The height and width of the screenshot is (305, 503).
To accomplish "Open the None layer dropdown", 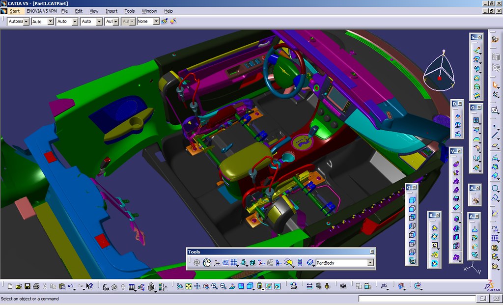I will [x=156, y=22].
